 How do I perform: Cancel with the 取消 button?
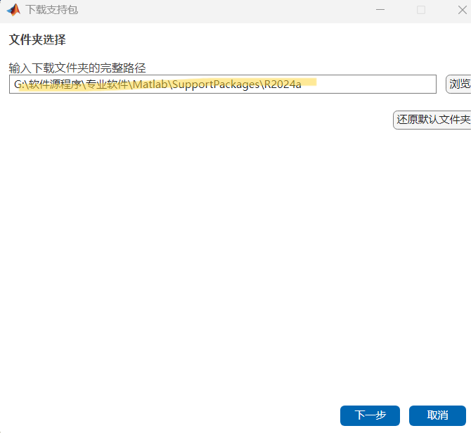[437, 415]
